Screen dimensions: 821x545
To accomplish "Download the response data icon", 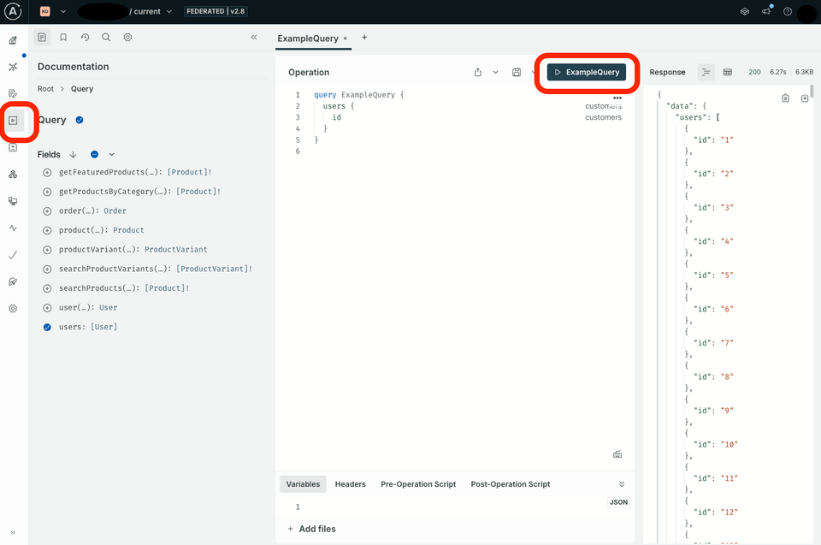I will [x=805, y=98].
